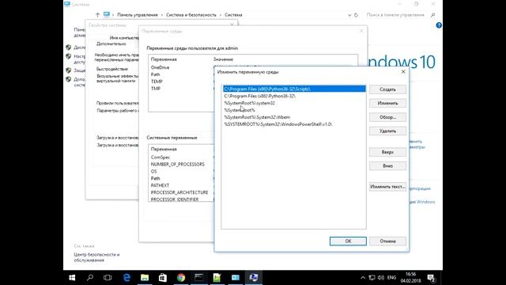The width and height of the screenshot is (506, 285).
Task: Select TMP in user variables list
Action: click(x=156, y=89)
